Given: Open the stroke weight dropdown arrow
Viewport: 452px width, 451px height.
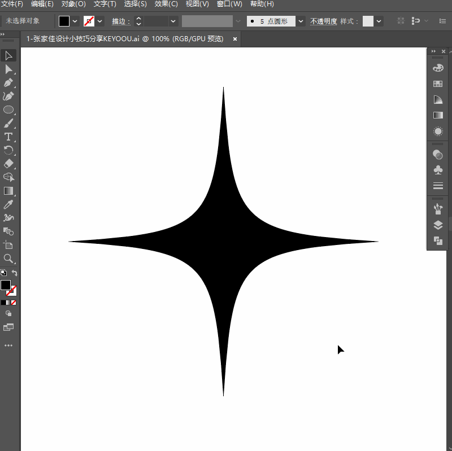Looking at the screenshot, I should click(x=173, y=21).
